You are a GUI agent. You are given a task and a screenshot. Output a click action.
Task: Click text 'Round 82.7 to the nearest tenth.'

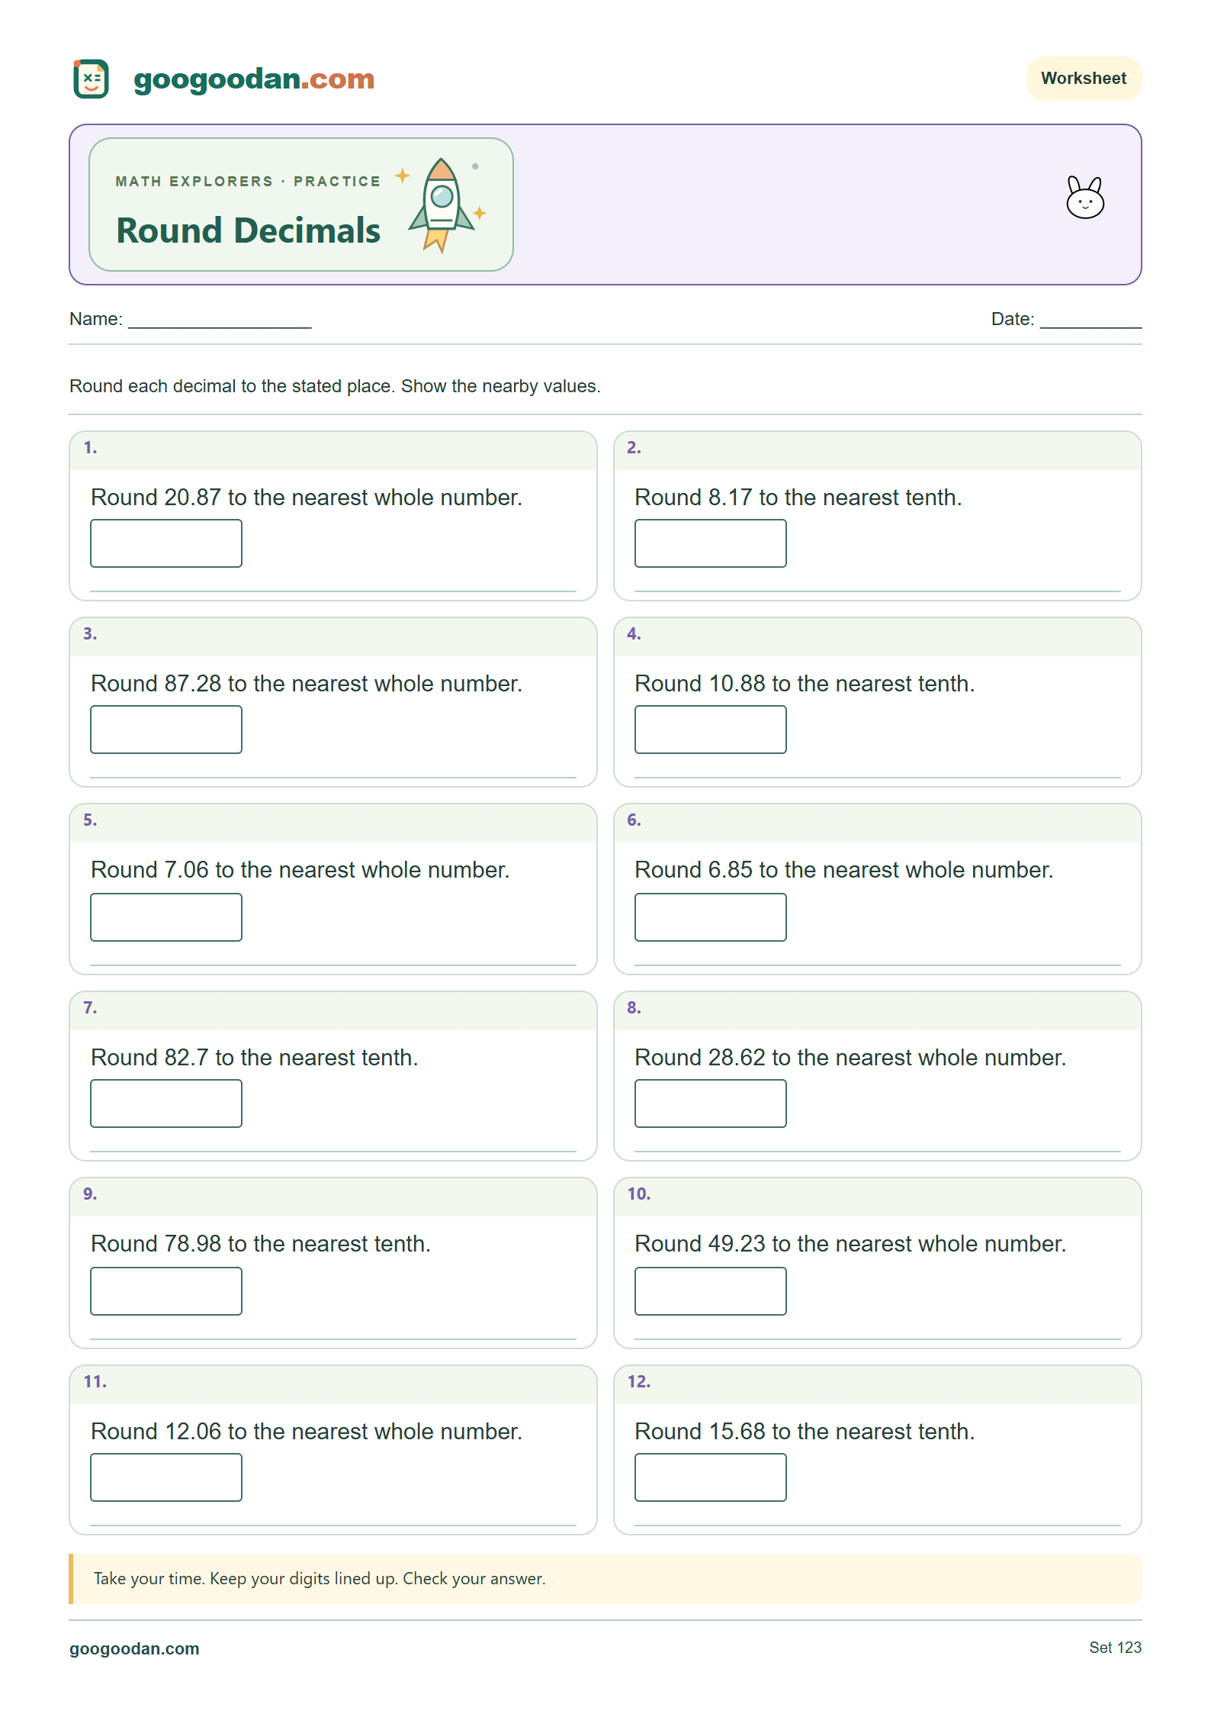point(255,1058)
